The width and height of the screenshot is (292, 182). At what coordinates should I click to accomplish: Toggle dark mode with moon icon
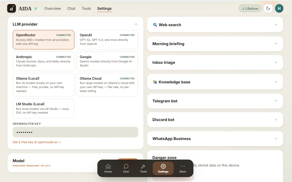(x=268, y=9)
